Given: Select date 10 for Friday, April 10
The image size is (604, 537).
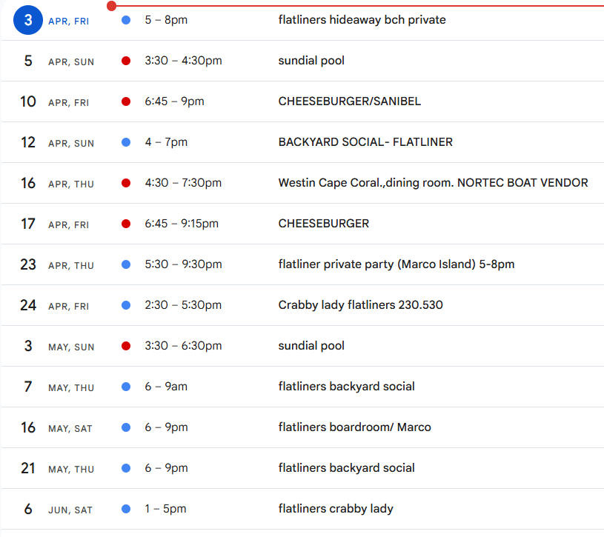Looking at the screenshot, I should pyautogui.click(x=28, y=101).
